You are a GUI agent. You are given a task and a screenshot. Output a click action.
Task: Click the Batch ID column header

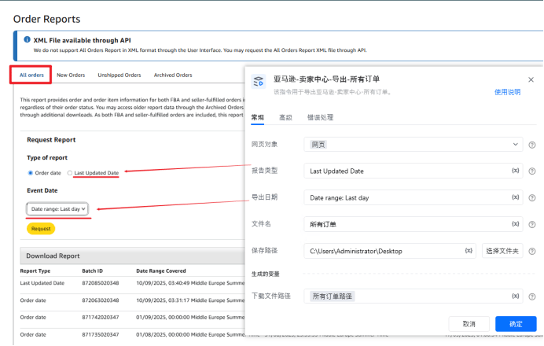coord(92,271)
